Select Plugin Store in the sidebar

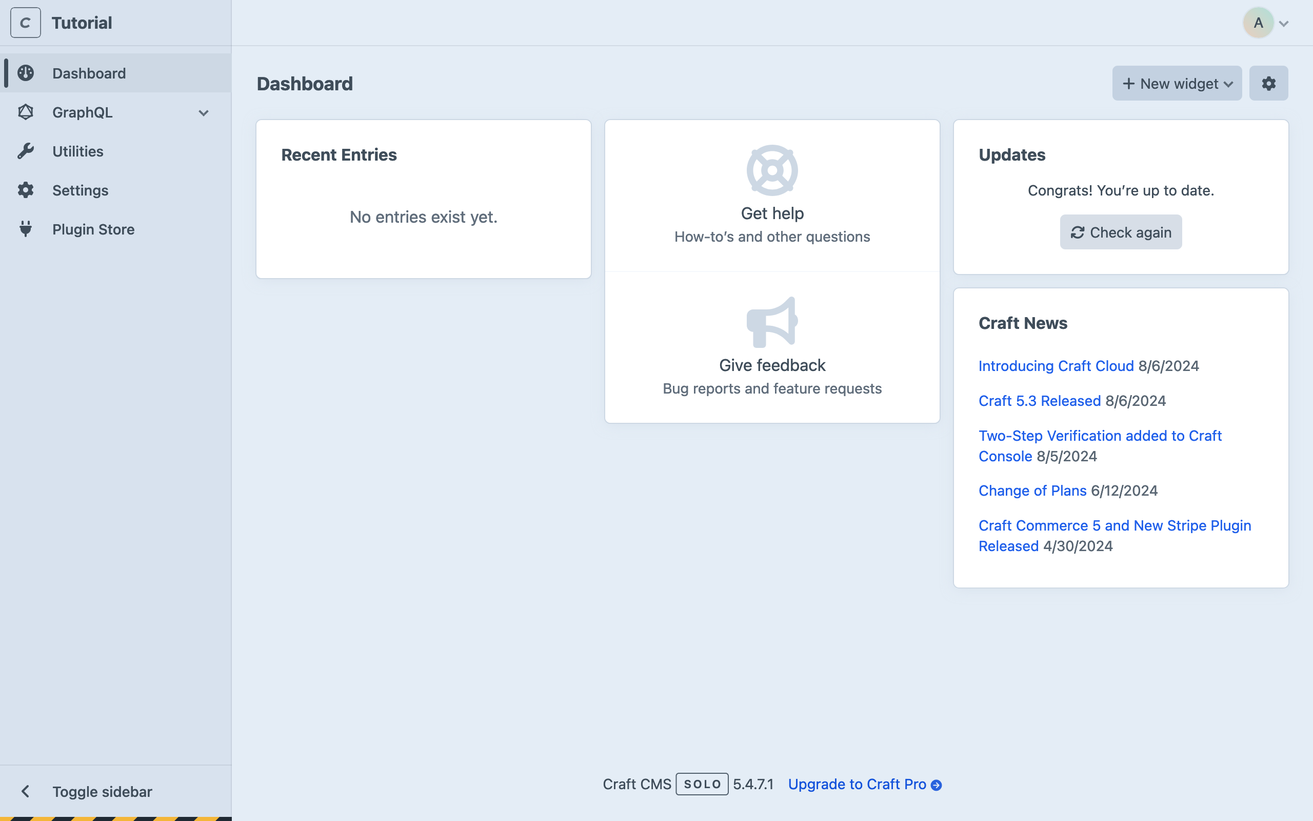[94, 229]
